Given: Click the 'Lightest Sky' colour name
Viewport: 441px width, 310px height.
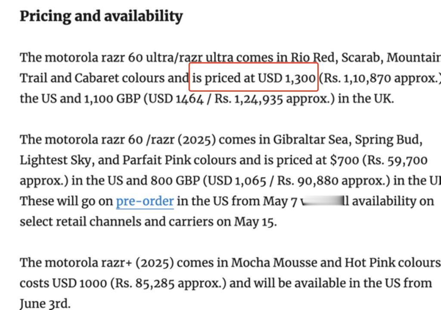Looking at the screenshot, I should (55, 160).
